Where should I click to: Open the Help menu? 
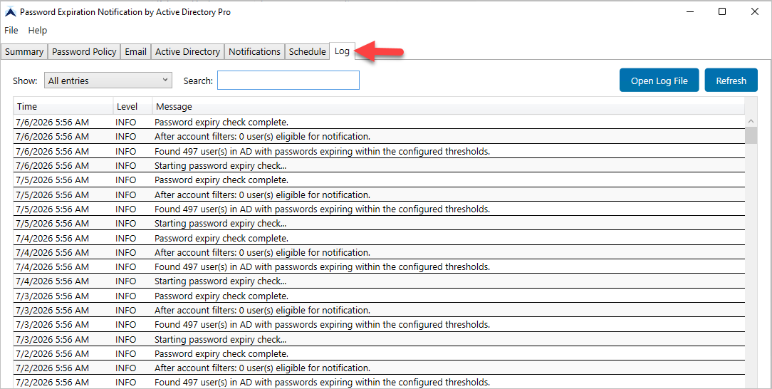[38, 31]
